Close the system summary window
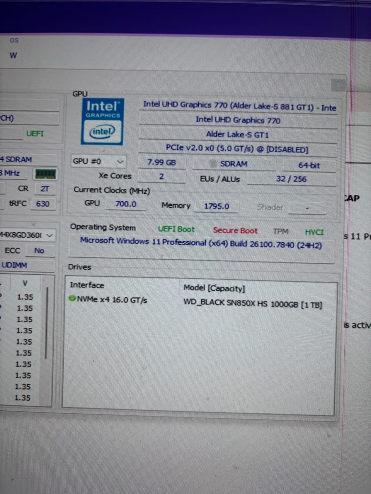This screenshot has width=371, height=494. (338, 85)
